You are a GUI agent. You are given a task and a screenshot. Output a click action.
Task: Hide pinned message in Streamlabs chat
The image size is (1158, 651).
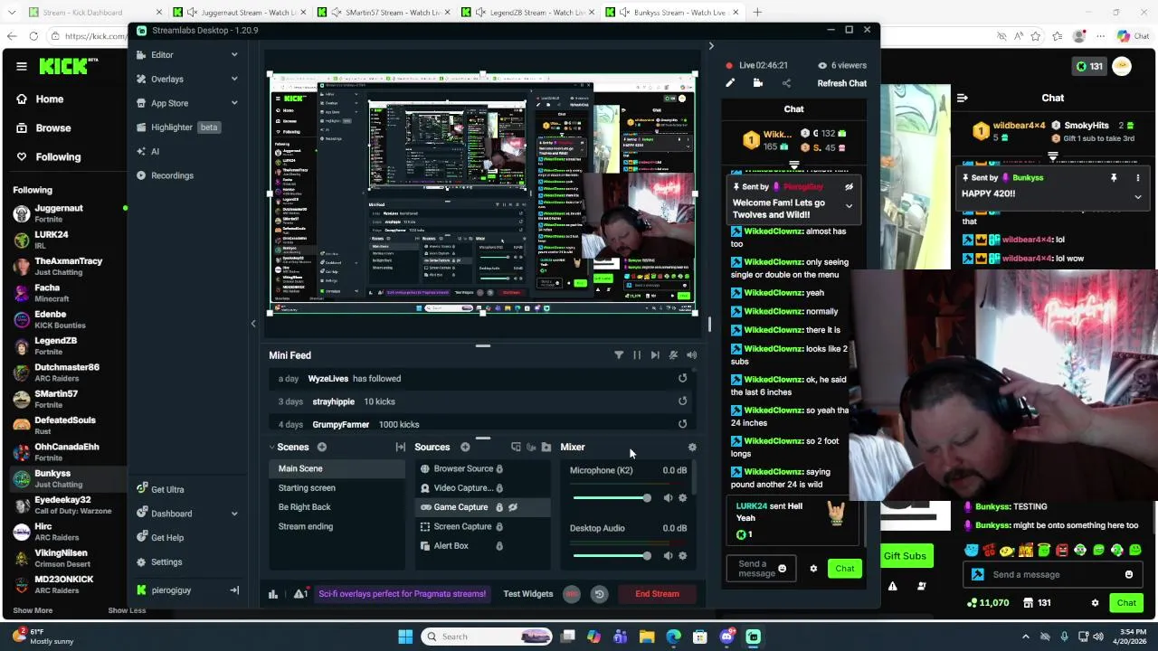(849, 187)
